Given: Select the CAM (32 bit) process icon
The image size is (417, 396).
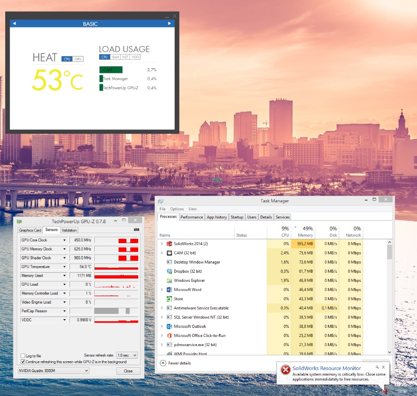Looking at the screenshot, I should pos(169,253).
